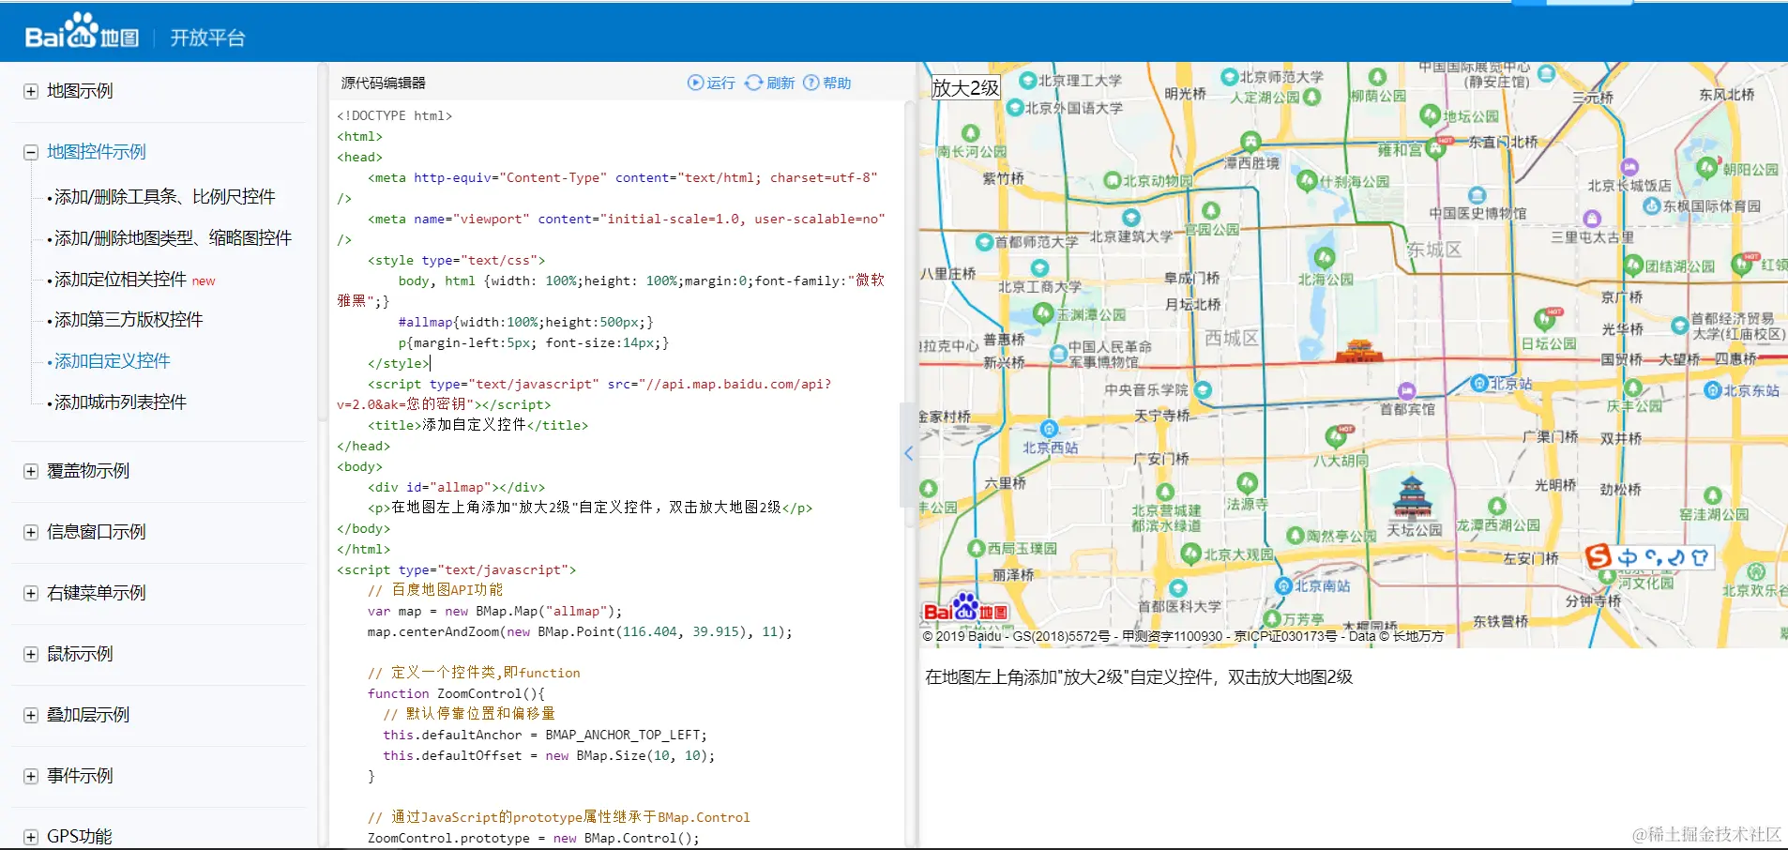Expand the GPS功能 section

(x=31, y=837)
